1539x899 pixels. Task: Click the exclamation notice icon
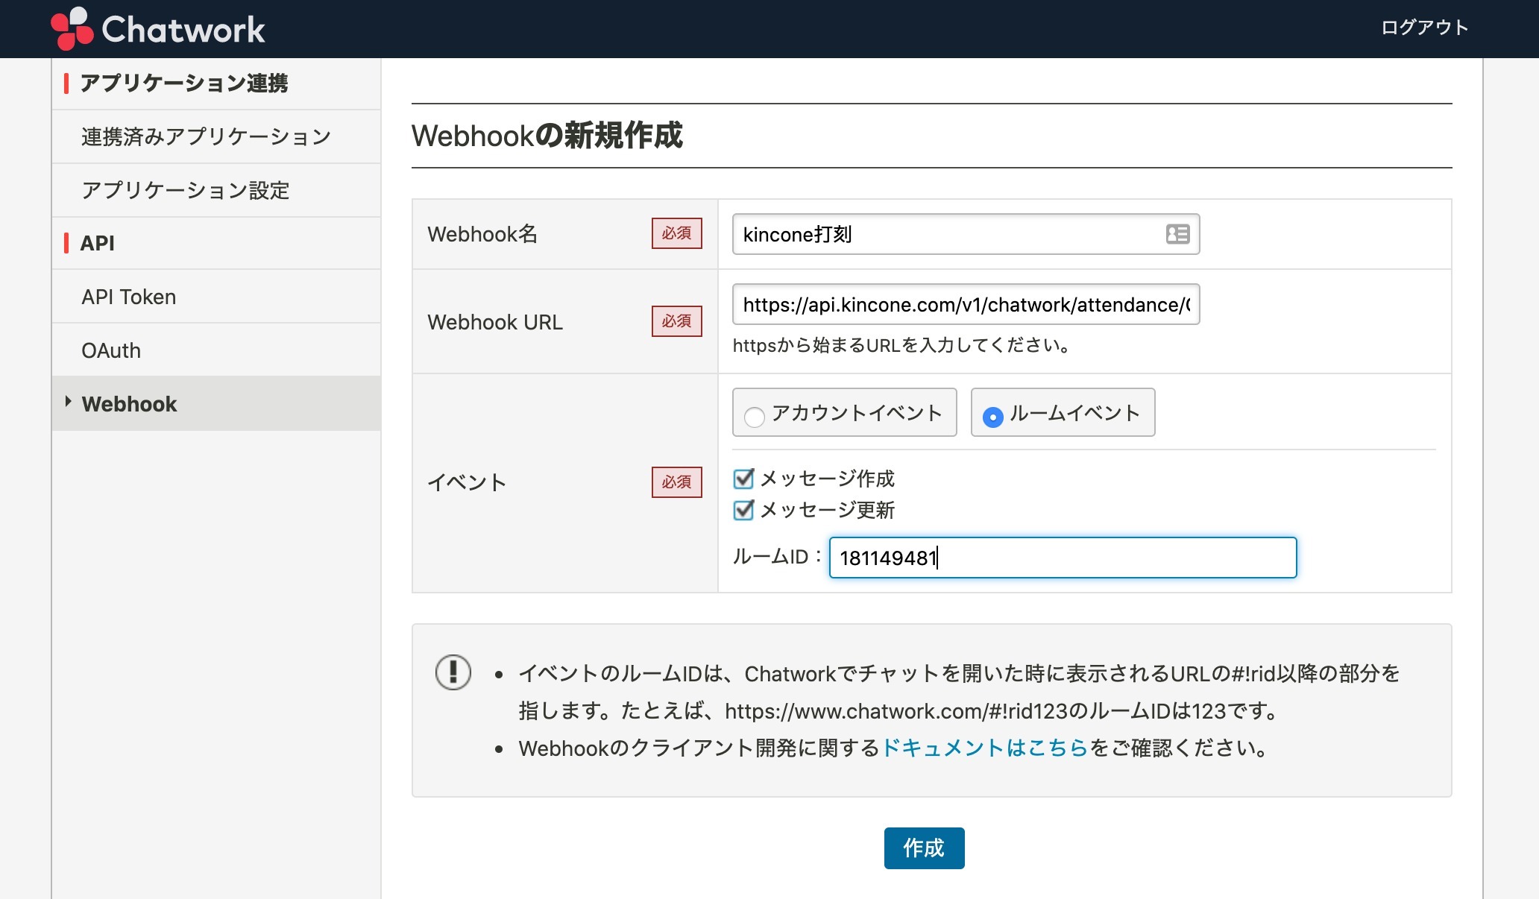click(x=453, y=672)
